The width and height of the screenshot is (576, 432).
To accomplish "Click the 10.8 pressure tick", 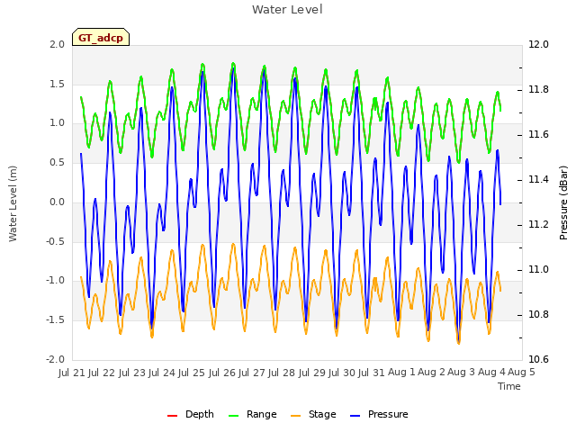I will click(538, 314).
